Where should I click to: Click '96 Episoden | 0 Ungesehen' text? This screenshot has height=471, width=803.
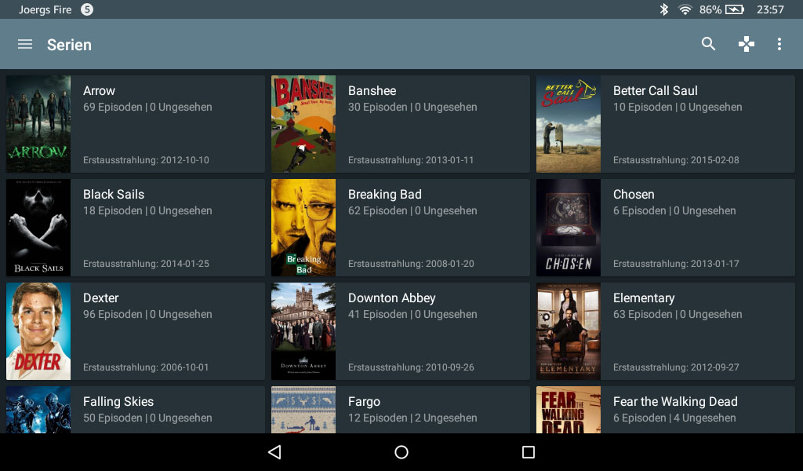pyautogui.click(x=147, y=314)
